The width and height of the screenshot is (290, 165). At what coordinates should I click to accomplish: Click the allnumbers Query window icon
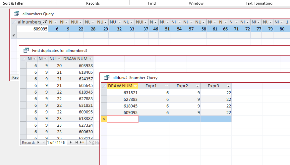pyautogui.click(x=17, y=14)
